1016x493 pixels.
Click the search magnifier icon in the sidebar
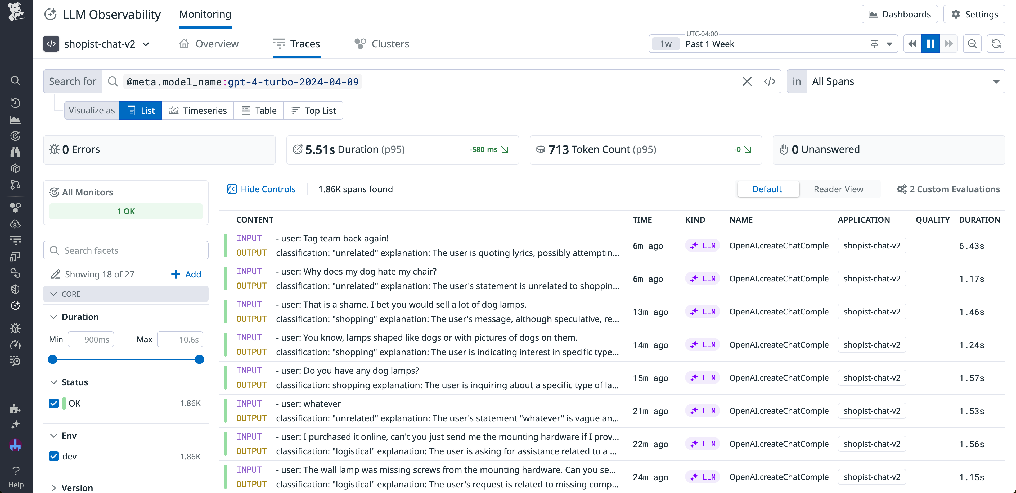[x=15, y=80]
